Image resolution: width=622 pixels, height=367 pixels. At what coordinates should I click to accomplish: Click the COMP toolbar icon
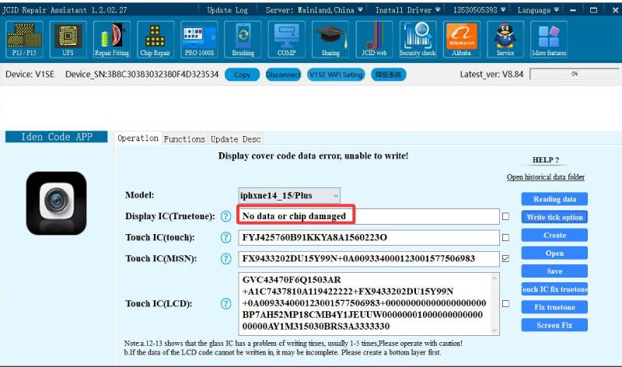point(286,40)
